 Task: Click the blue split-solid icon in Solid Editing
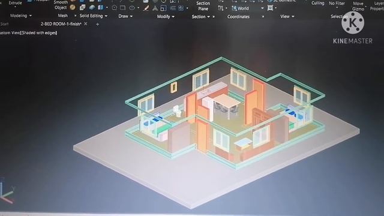(101, 8)
